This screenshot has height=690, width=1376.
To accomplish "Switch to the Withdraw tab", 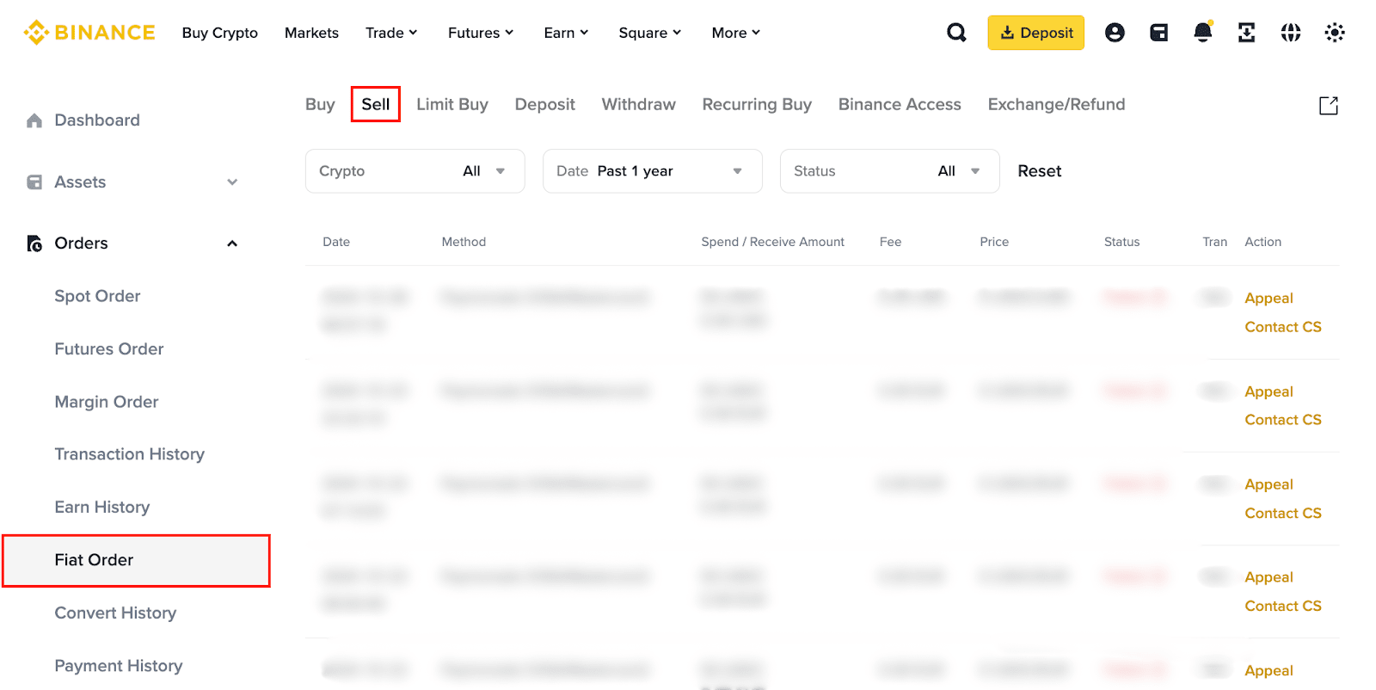I will (x=638, y=104).
